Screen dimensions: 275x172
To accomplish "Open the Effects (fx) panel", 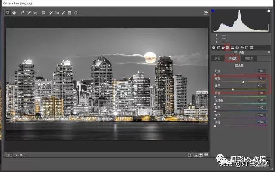I will 242,47.
